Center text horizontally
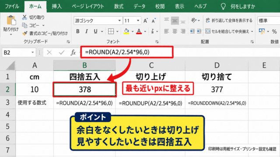Viewport: 280px width, 157px height. (x=175, y=31)
